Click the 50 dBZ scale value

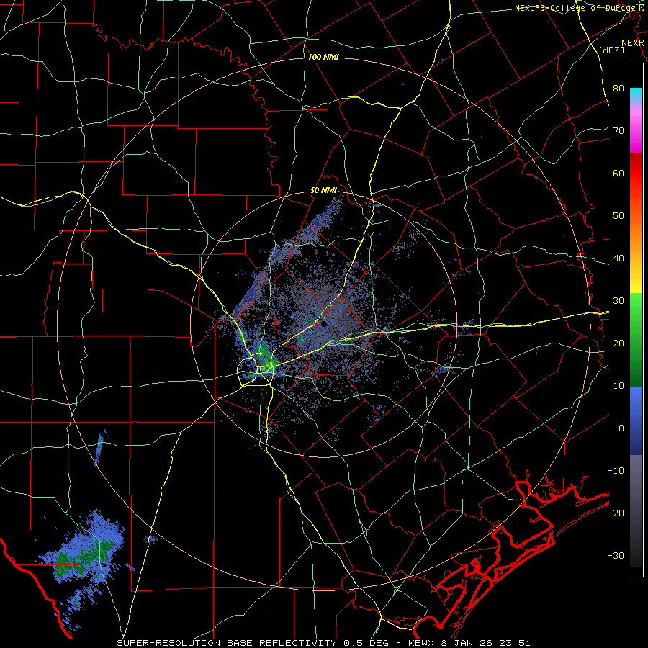(x=618, y=216)
